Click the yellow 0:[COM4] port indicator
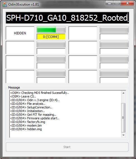Image resolution: width=136 pixels, height=159 pixels. 51,37
